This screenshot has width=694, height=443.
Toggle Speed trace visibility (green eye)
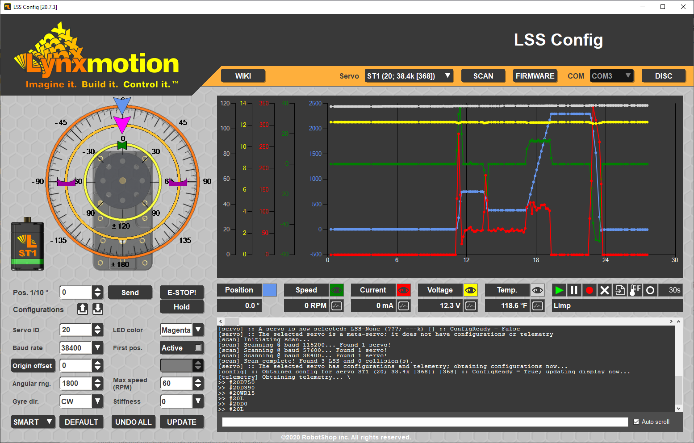[337, 290]
